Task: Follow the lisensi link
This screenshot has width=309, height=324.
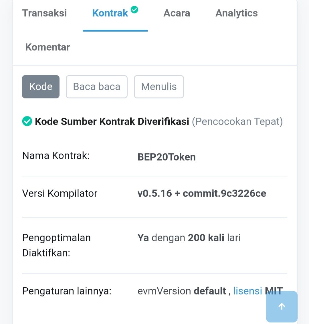Action: [248, 291]
